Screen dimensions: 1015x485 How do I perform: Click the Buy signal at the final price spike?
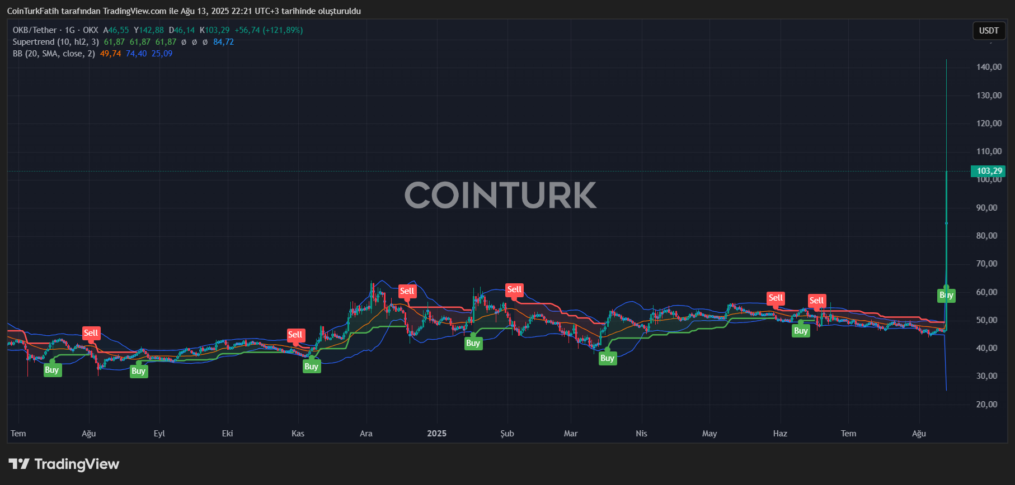tap(946, 296)
